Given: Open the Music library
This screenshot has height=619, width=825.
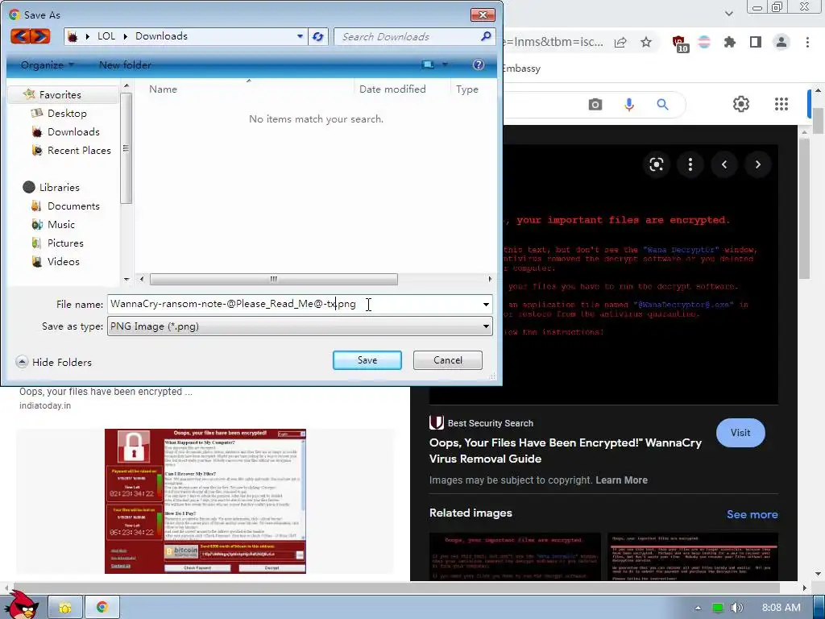Looking at the screenshot, I should tap(61, 225).
